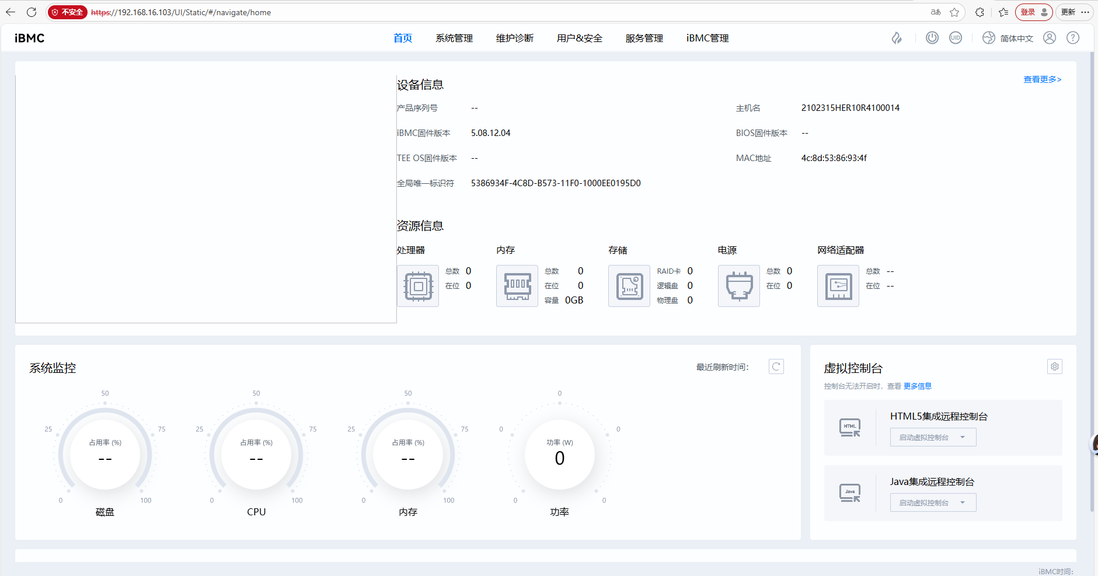The height and width of the screenshot is (576, 1098).
Task: Click the browser address bar URL
Action: click(181, 12)
